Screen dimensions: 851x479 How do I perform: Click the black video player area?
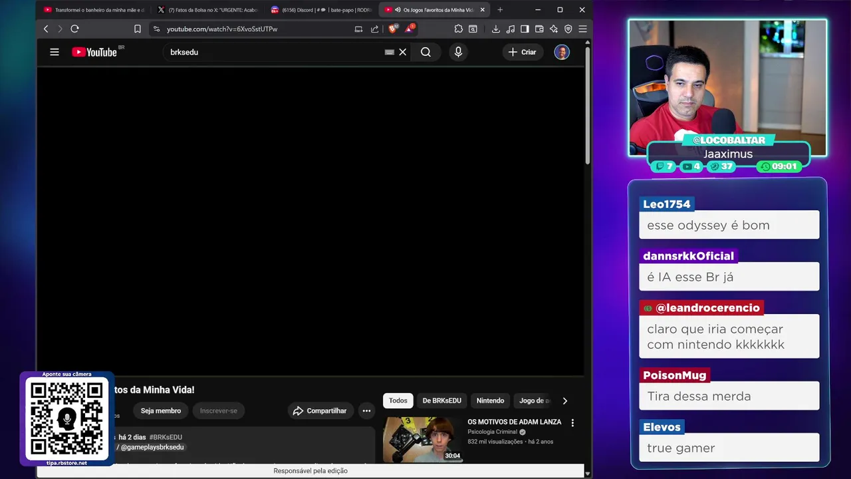pos(310,222)
